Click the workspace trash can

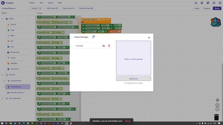coord(216,117)
